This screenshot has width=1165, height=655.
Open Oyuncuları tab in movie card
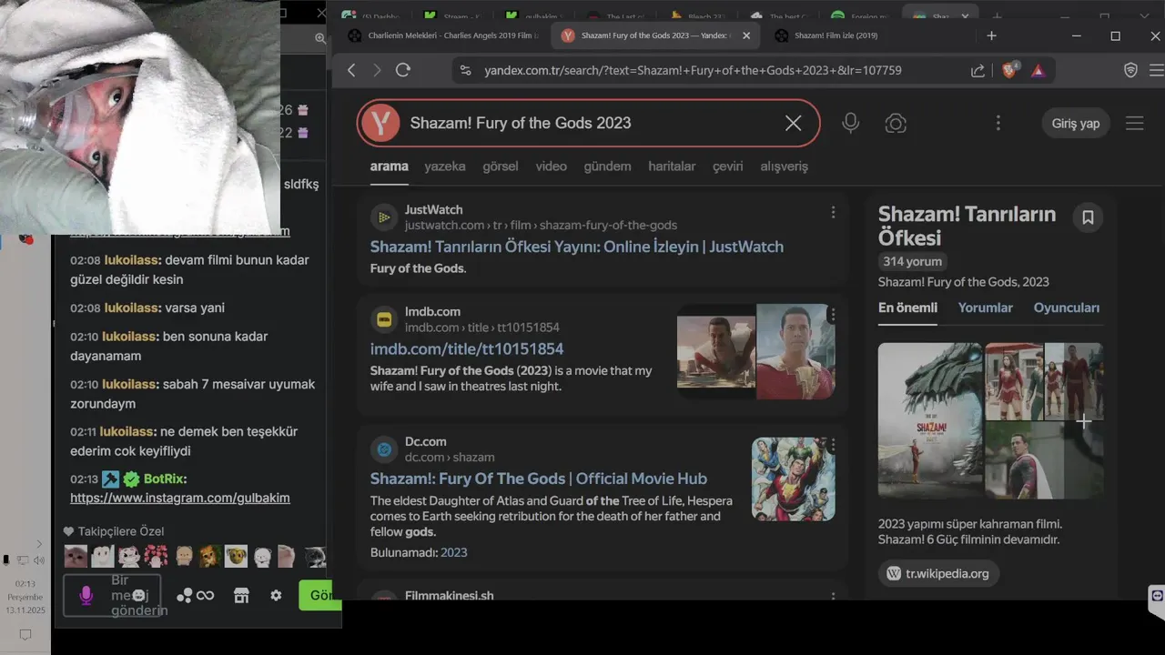[x=1066, y=307]
